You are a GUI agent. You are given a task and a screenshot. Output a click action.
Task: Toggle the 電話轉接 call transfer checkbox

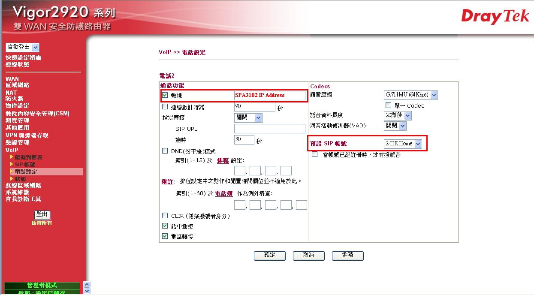pyautogui.click(x=165, y=236)
